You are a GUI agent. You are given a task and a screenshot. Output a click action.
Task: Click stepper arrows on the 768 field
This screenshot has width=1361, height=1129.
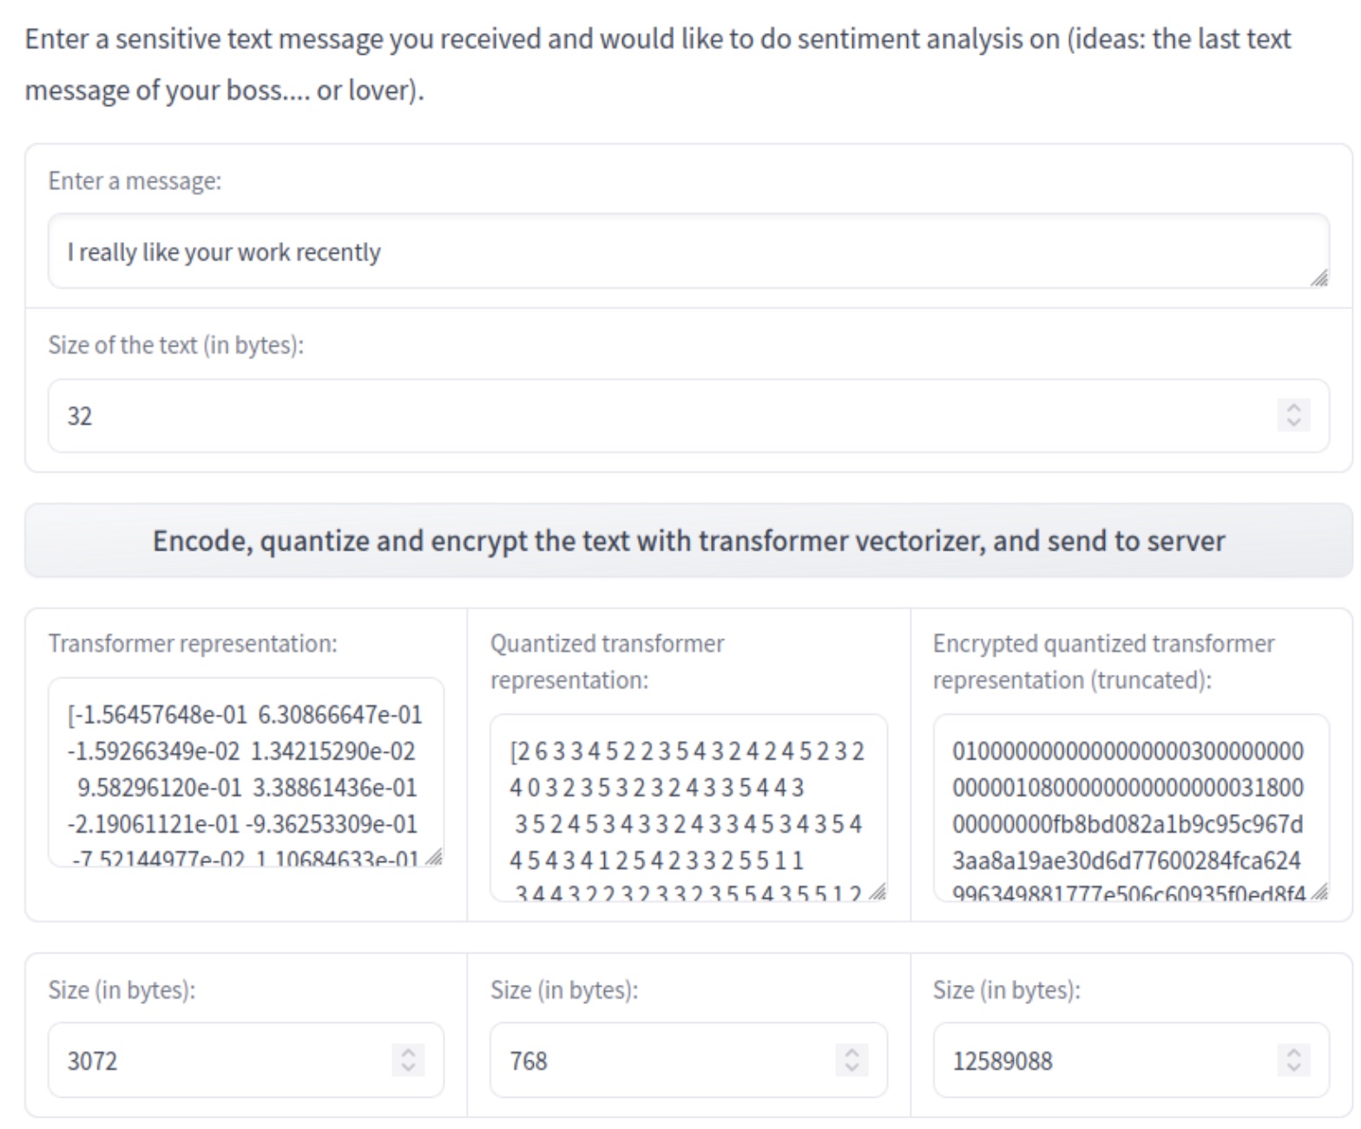point(851,1060)
